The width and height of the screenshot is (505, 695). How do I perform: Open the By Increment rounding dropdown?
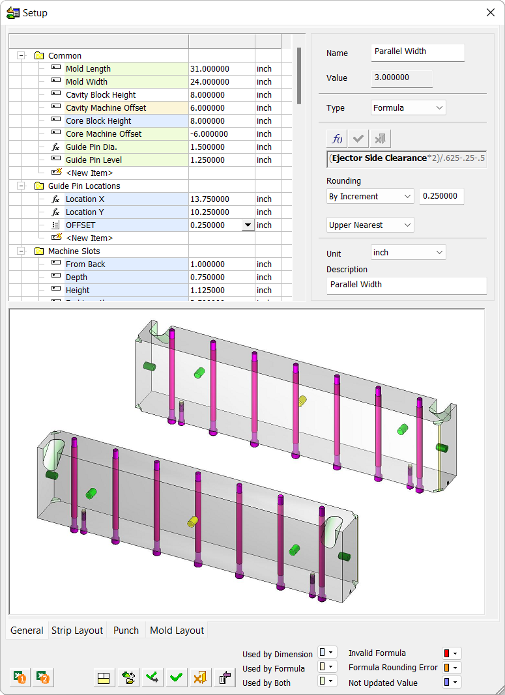tap(369, 196)
